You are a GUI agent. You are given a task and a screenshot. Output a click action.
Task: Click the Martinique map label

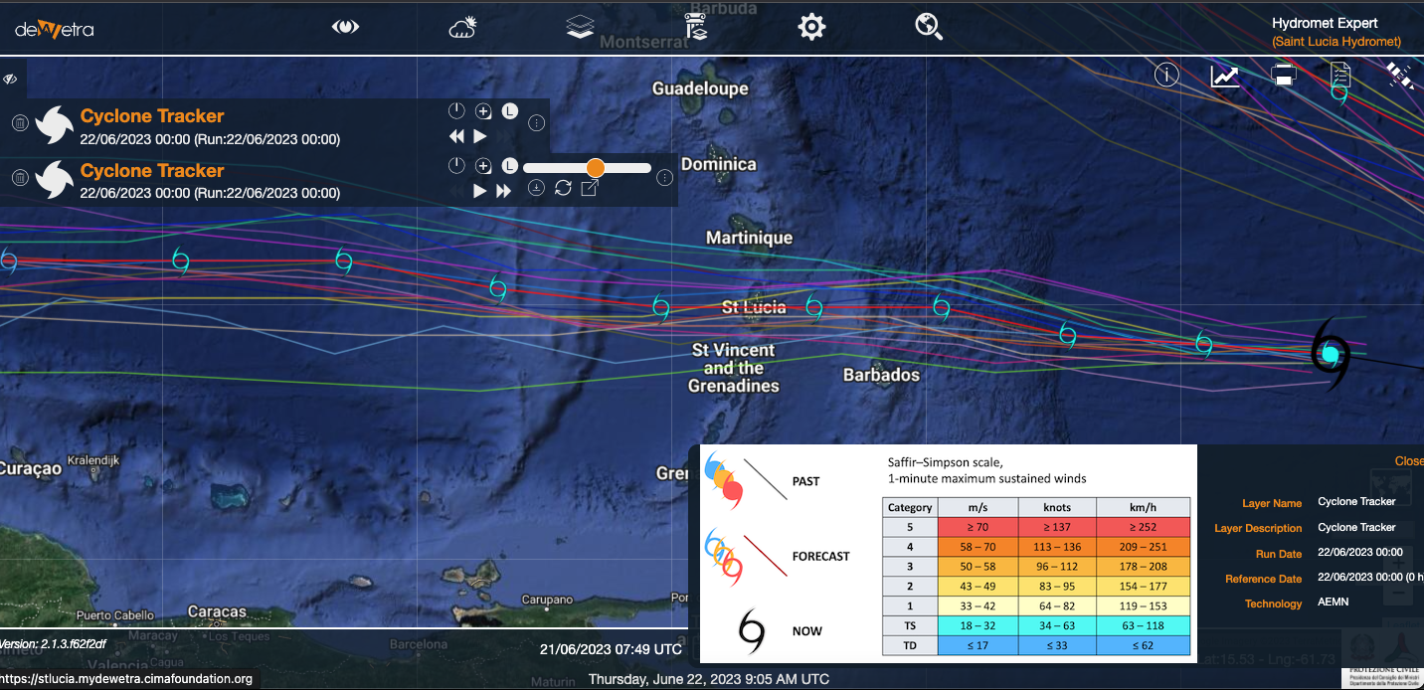749,238
